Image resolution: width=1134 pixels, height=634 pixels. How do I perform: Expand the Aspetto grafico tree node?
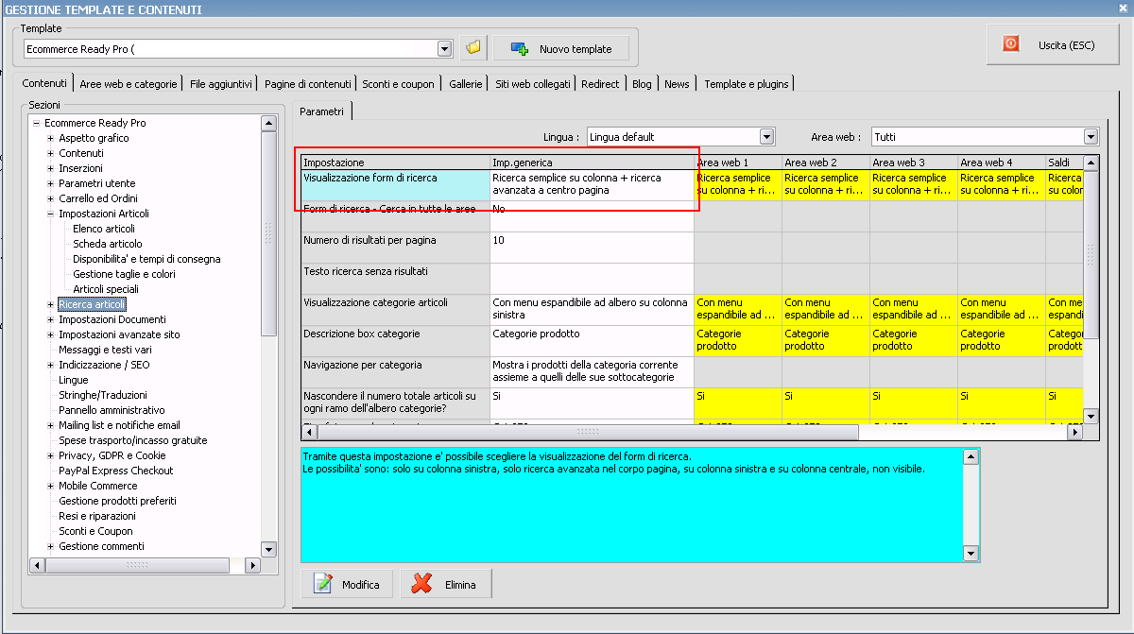50,138
